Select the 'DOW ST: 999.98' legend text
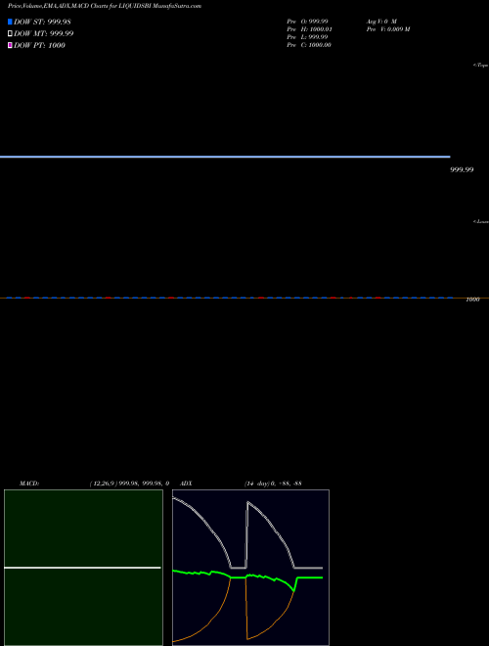The height and width of the screenshot is (646, 489). [x=42, y=22]
